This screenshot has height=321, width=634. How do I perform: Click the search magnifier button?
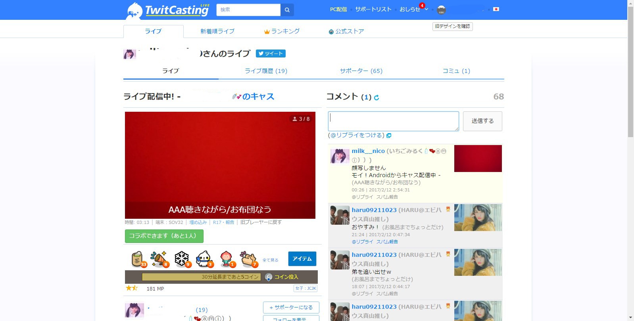[287, 10]
